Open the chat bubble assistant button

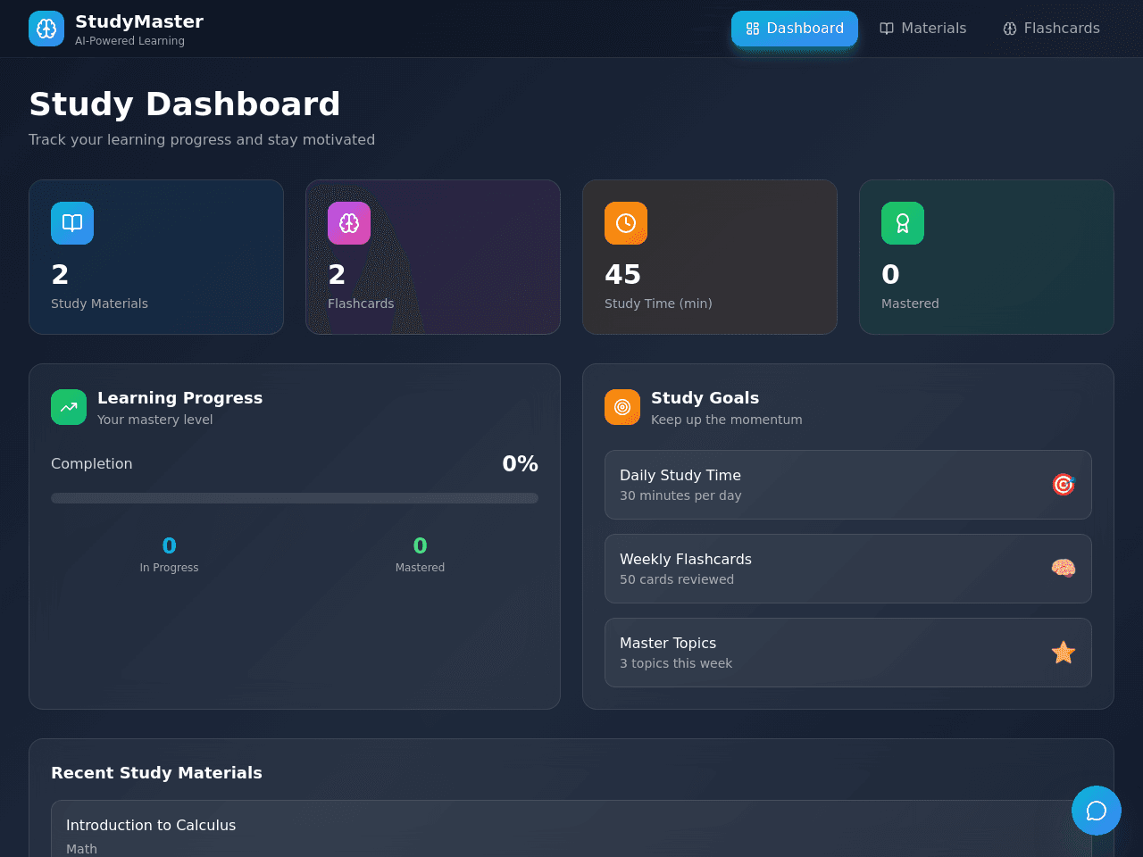(x=1097, y=811)
